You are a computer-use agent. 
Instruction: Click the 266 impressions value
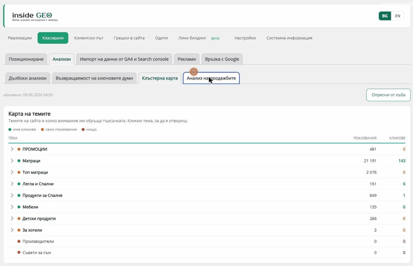click(373, 218)
